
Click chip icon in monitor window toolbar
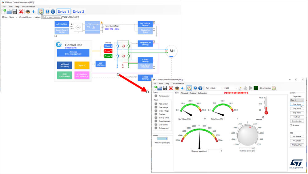pyautogui.click(x=177, y=88)
